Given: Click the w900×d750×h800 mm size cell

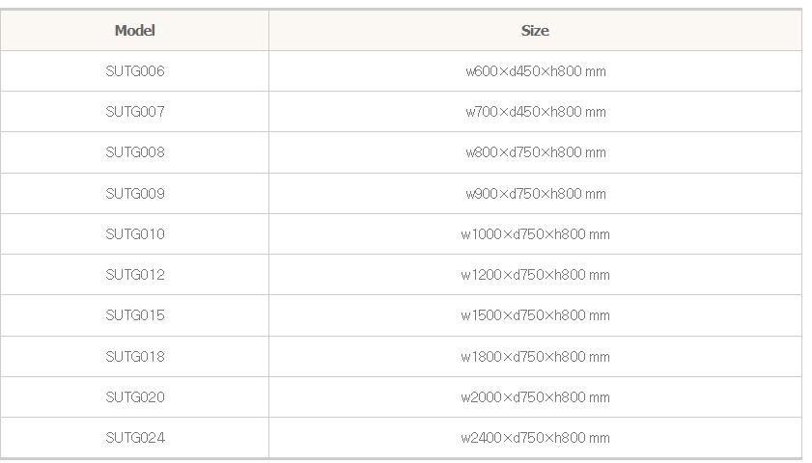Looking at the screenshot, I should pos(535,194).
